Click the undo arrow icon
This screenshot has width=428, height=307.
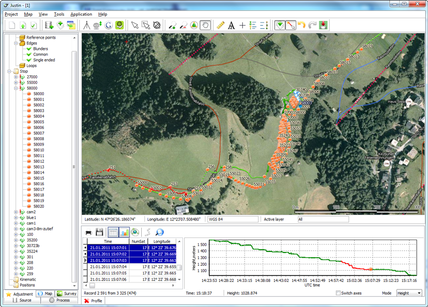[302, 25]
